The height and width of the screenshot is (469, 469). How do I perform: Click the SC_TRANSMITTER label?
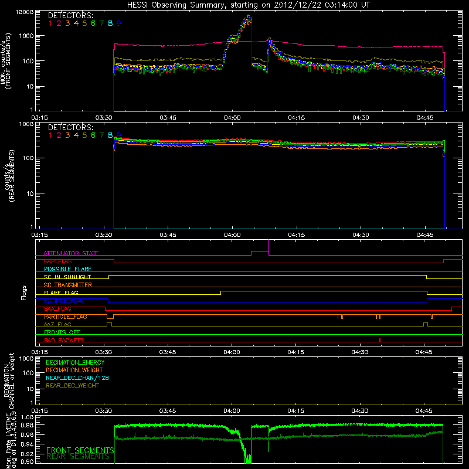pyautogui.click(x=67, y=285)
